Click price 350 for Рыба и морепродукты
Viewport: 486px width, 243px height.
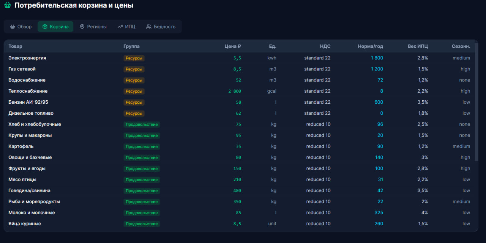click(237, 202)
